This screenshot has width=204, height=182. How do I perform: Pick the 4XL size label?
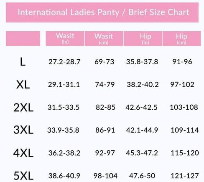pyautogui.click(x=23, y=153)
